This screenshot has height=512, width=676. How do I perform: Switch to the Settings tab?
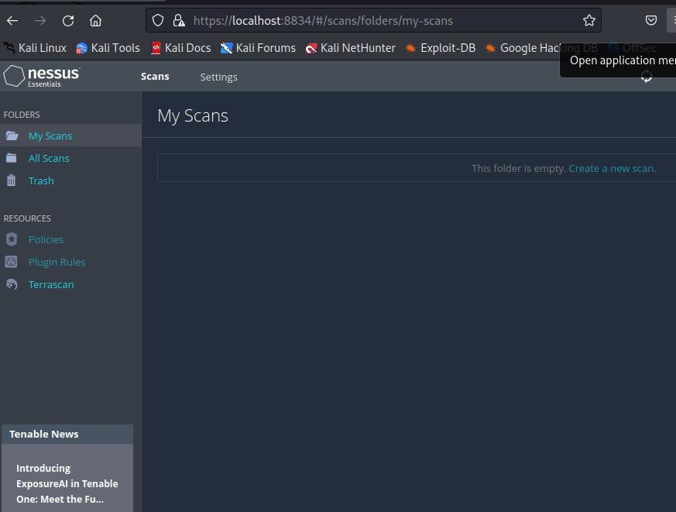point(218,77)
